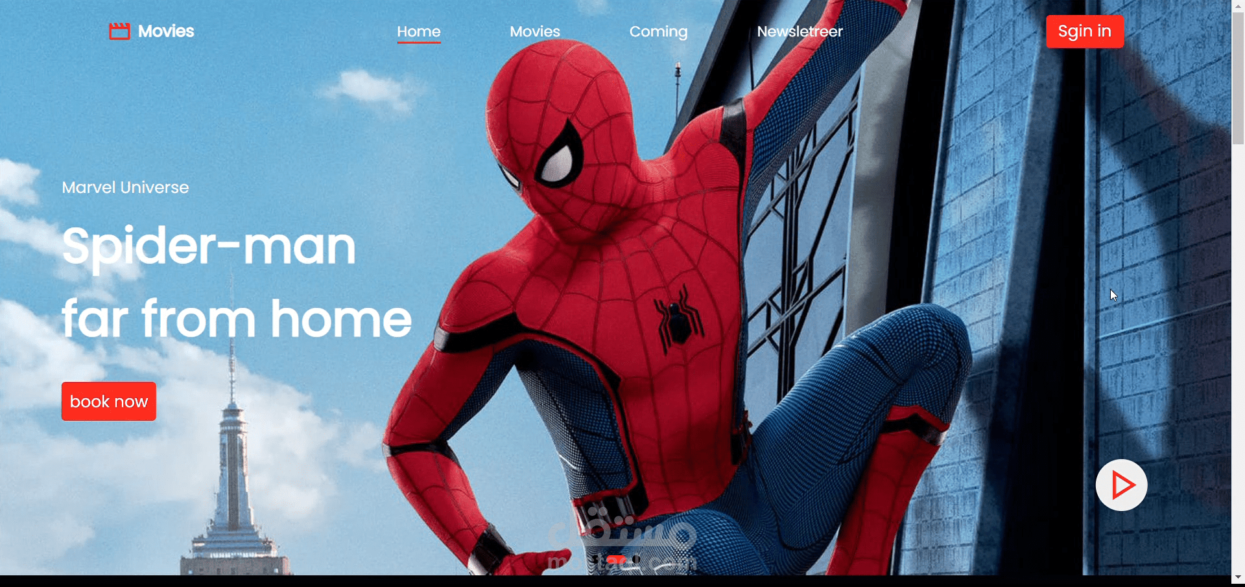Go to the Movies nav menu item
Viewport: 1245px width, 587px height.
click(x=535, y=32)
